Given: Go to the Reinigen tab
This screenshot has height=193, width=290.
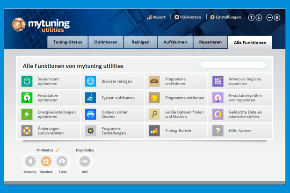Looking at the screenshot, I should 141,42.
